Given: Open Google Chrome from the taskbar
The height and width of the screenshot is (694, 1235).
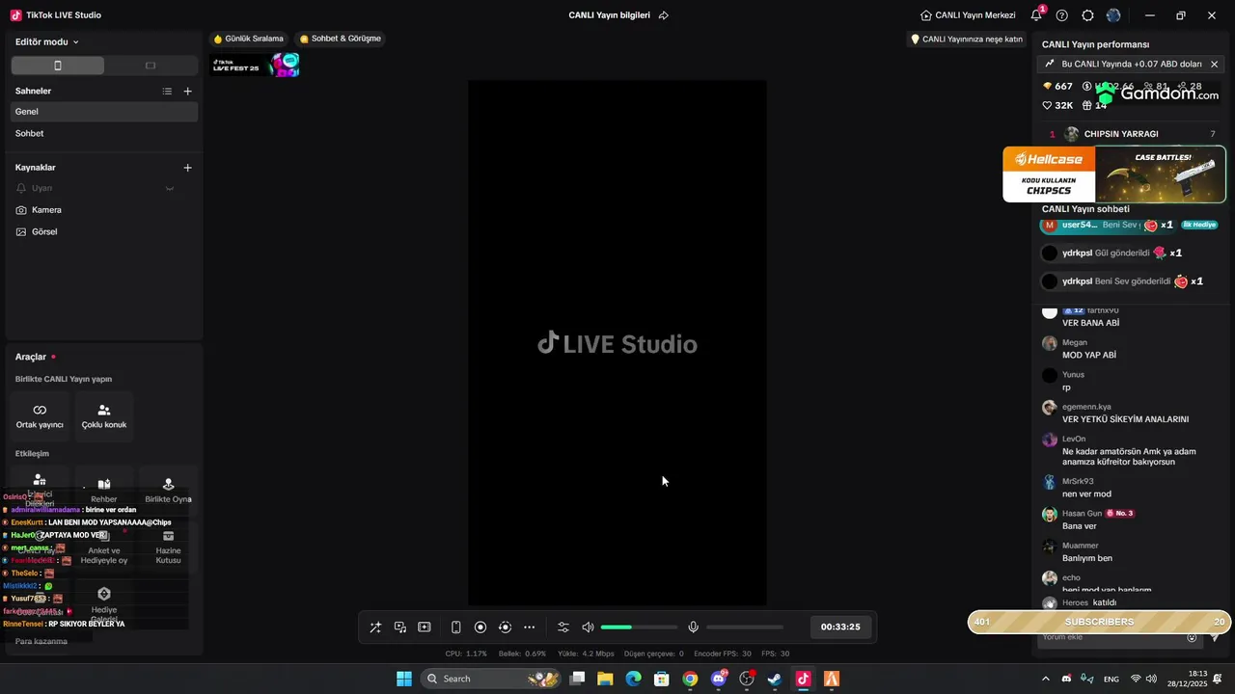Looking at the screenshot, I should pyautogui.click(x=690, y=679).
